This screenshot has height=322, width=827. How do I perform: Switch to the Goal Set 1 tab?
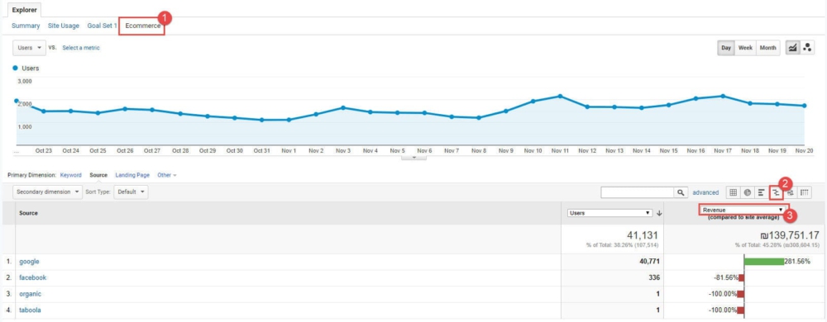point(103,26)
